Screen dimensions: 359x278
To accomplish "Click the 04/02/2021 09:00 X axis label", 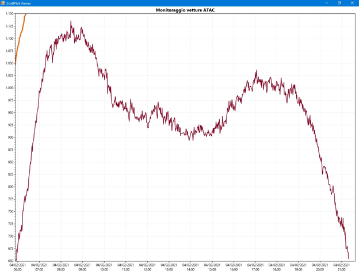I will (x=82, y=267).
